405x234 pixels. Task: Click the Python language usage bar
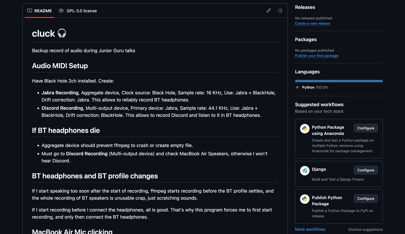(339, 81)
